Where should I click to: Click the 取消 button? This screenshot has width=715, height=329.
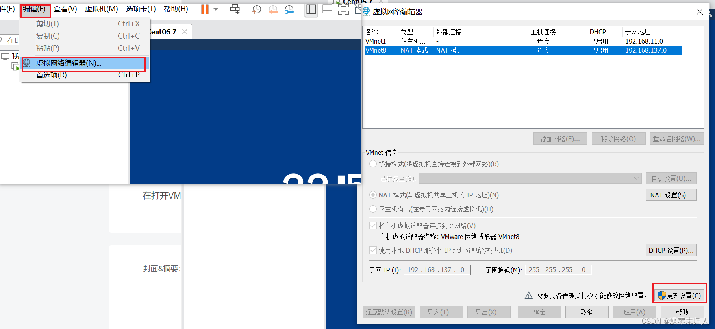pos(587,312)
